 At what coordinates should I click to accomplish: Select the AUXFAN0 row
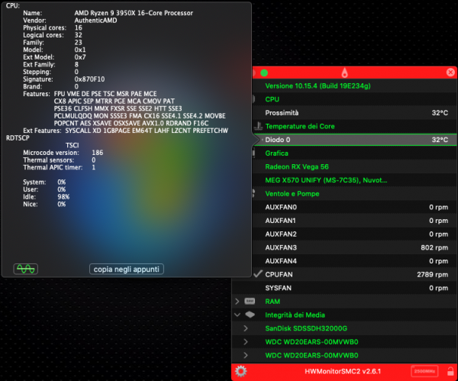pos(355,207)
